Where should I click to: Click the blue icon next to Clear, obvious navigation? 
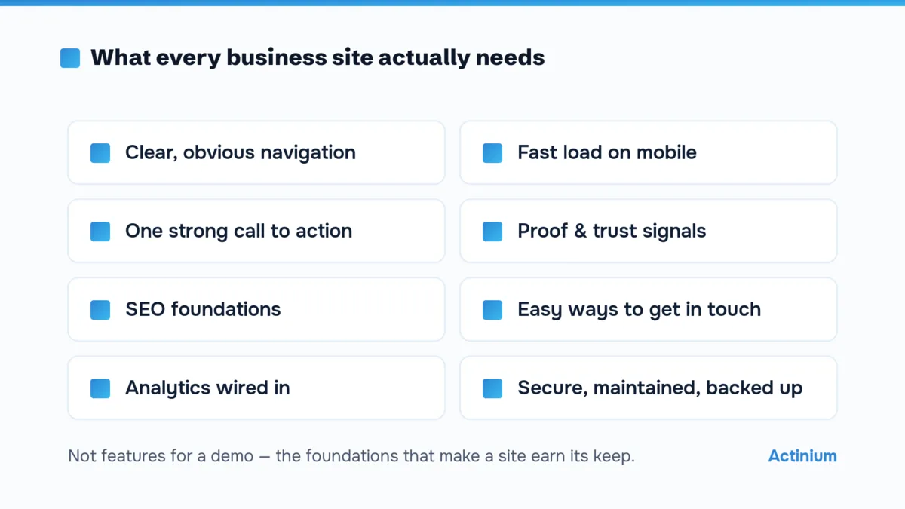pos(100,153)
